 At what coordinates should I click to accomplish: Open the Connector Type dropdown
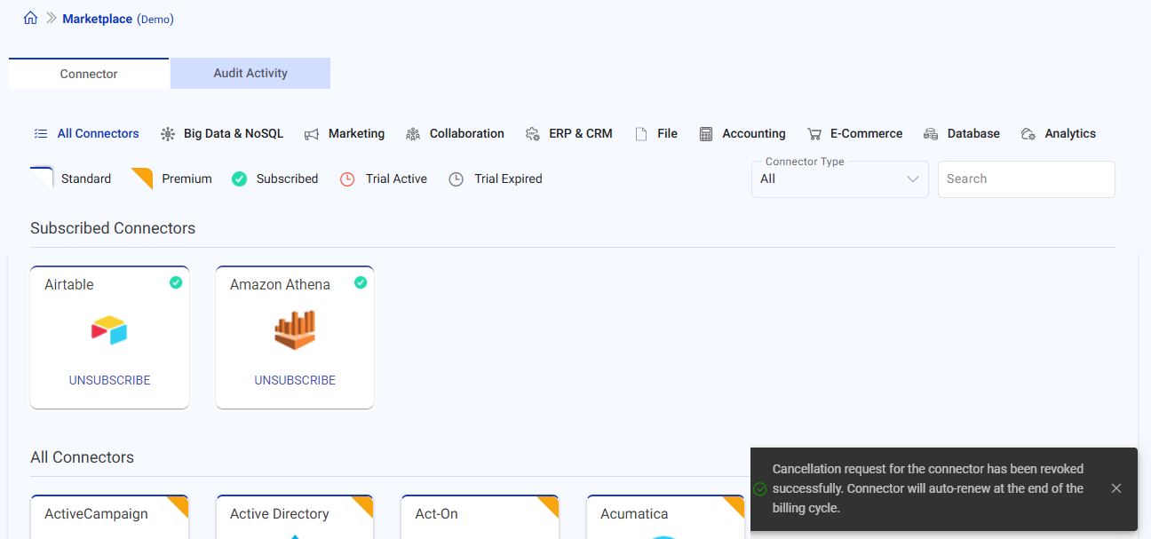click(x=839, y=179)
